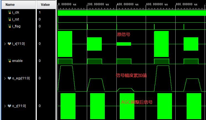Viewport: 206px width, 120px height.
Task: Expand the o_y[11:0] bus
Action: (x=5, y=106)
